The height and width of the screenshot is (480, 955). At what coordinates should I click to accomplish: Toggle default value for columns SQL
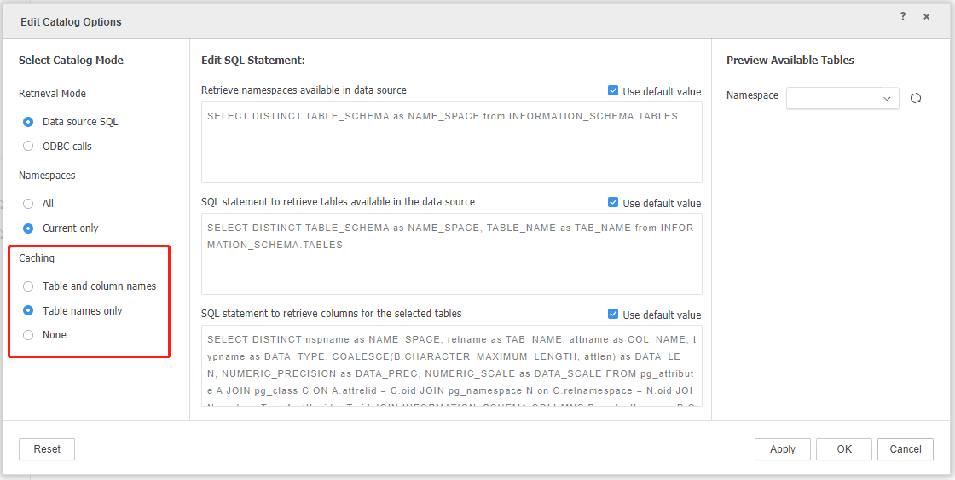[613, 315]
